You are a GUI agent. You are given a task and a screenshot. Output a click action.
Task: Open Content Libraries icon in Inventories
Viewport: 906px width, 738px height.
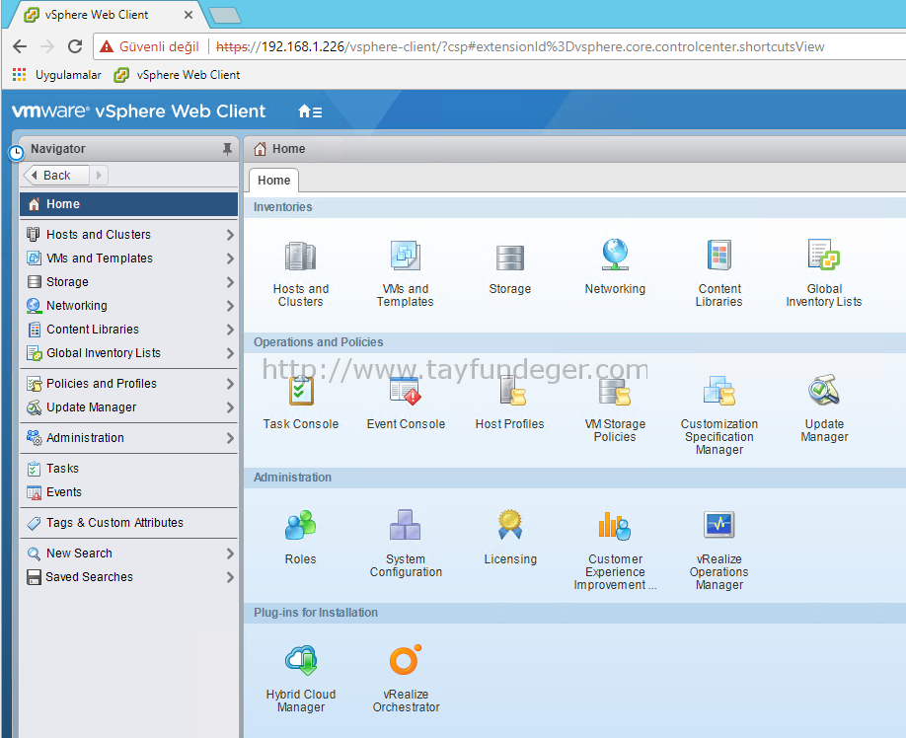tap(718, 255)
